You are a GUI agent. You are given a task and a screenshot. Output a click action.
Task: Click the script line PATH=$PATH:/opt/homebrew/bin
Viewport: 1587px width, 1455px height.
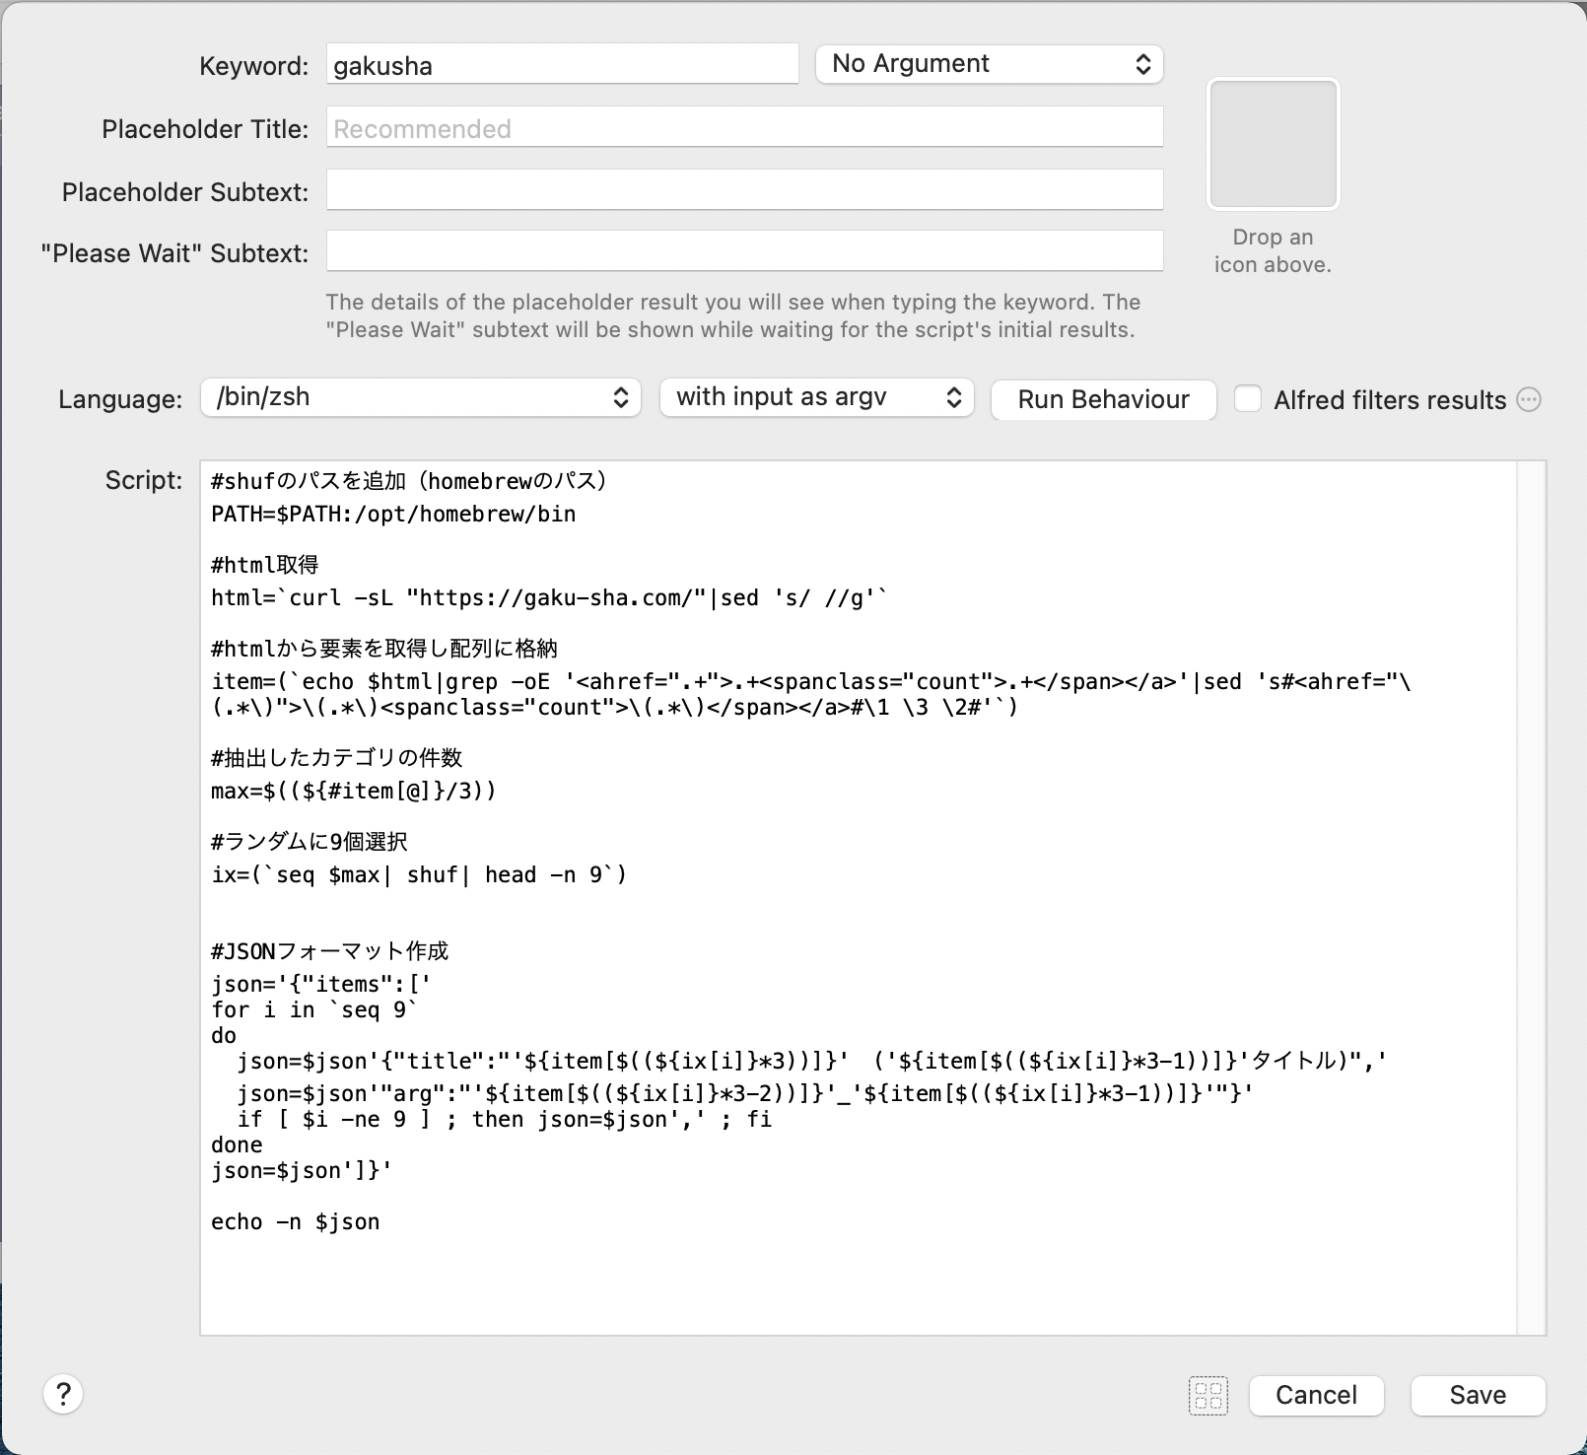coord(393,514)
